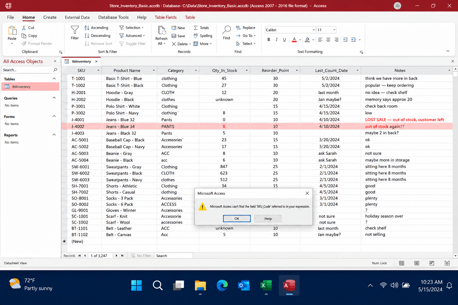Click the No Filter indicator button
Viewport: 458px width, 305px height.
(x=141, y=256)
